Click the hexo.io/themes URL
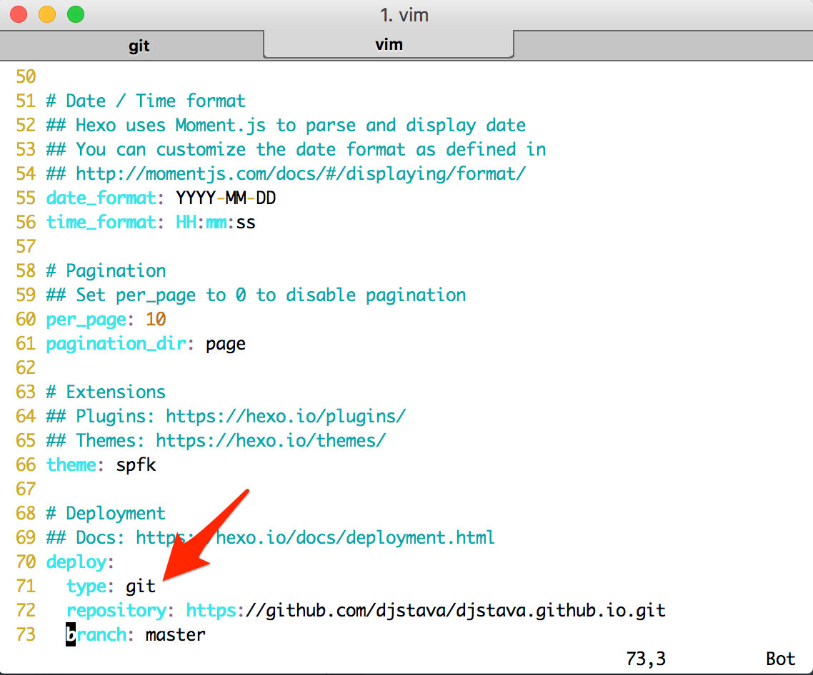The image size is (813, 675). click(271, 441)
